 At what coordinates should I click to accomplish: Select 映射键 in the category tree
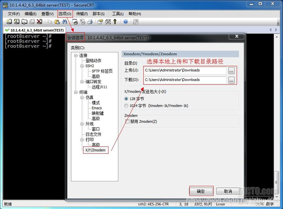coord(98,113)
